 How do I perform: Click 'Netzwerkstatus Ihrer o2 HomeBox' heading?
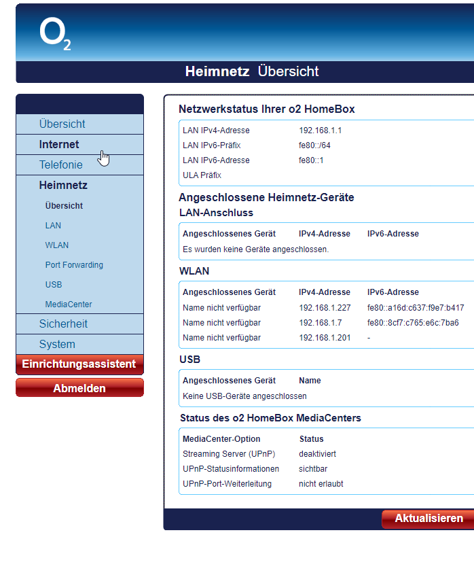click(x=267, y=109)
